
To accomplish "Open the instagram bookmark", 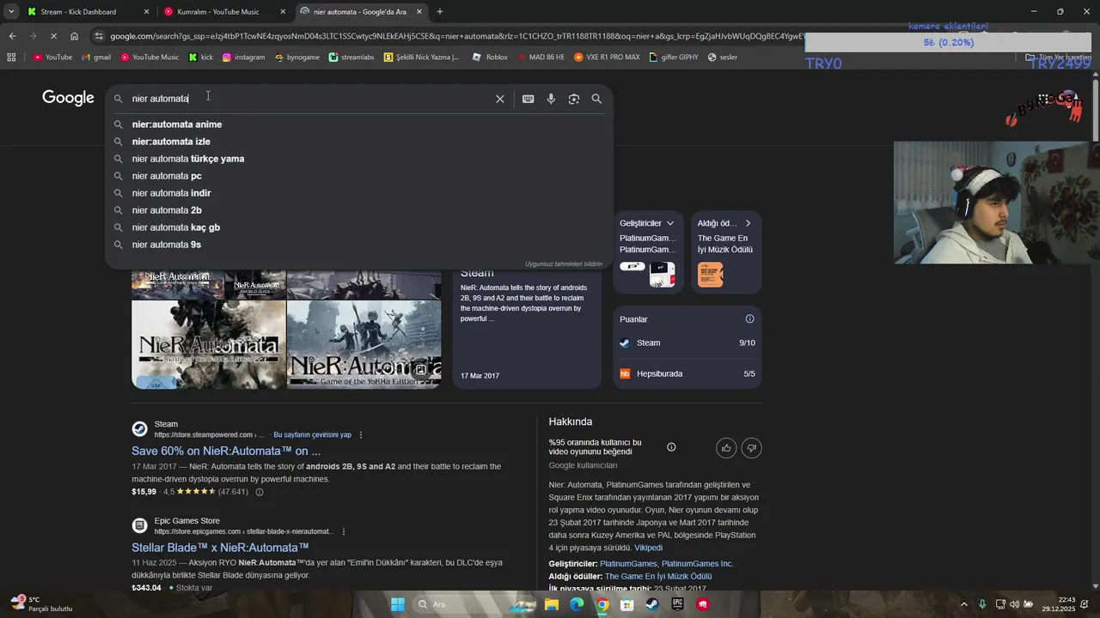I will [243, 58].
